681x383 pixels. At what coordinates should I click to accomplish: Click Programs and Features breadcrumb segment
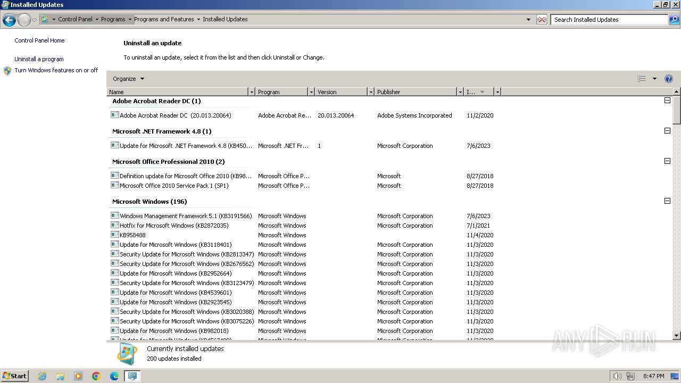(164, 19)
